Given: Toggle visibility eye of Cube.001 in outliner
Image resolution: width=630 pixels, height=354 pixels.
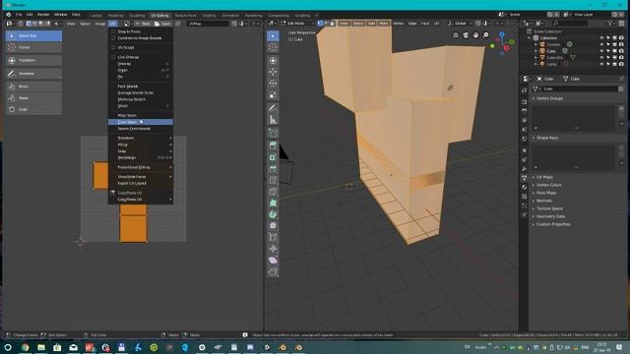Looking at the screenshot, I should coord(601,58).
